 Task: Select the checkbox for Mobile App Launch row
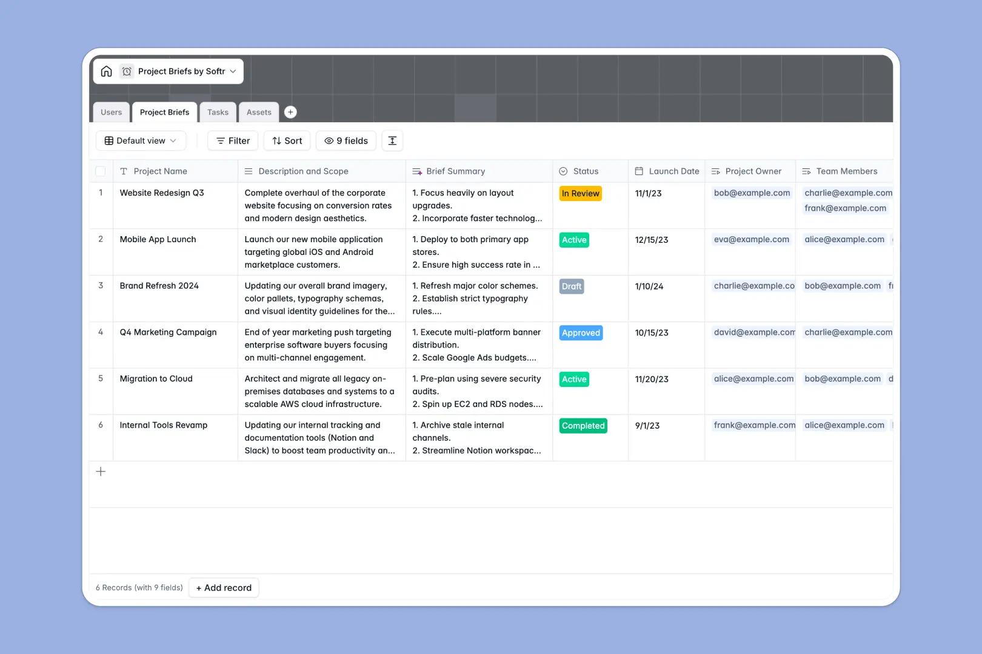coord(101,239)
